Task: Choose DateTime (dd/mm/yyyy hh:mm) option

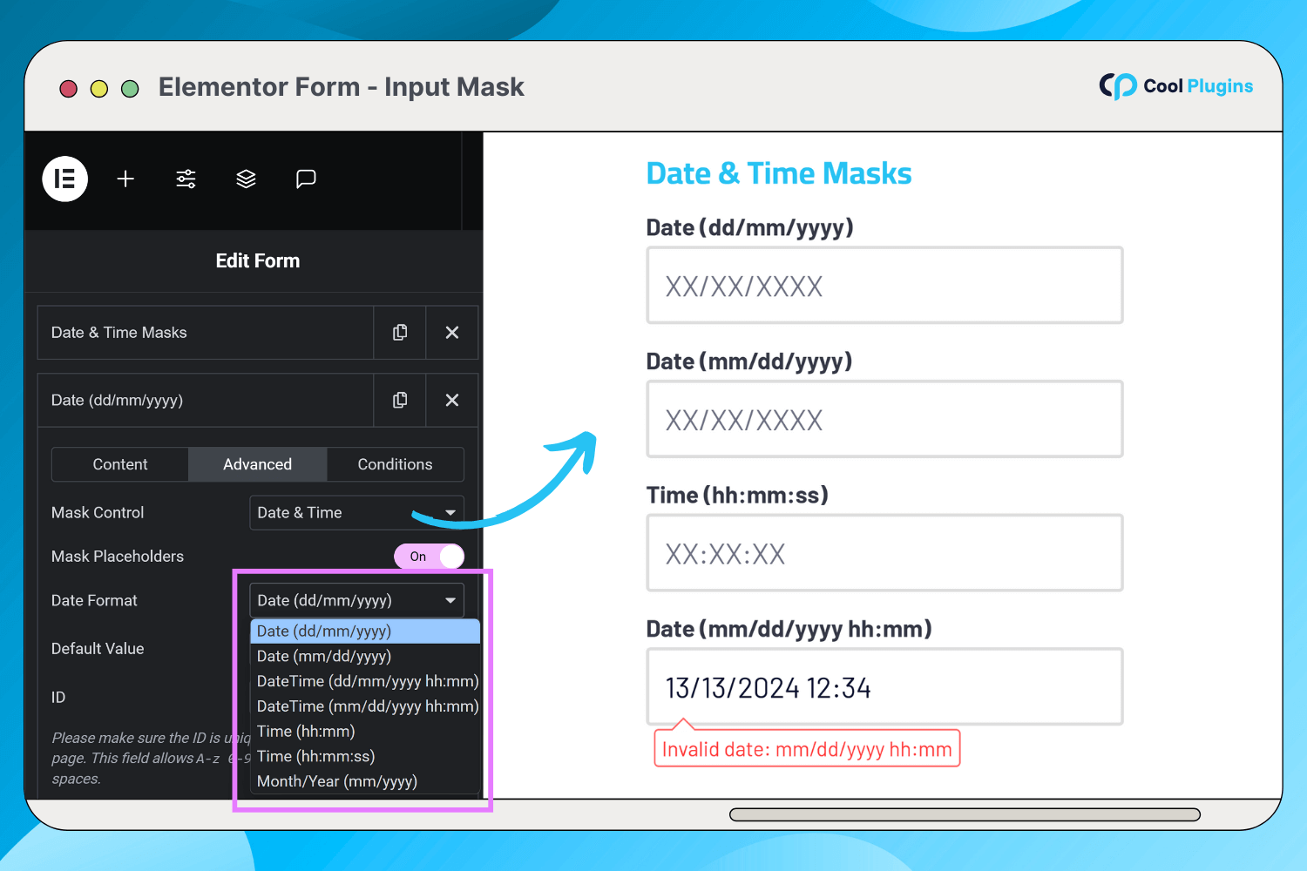Action: tap(365, 681)
